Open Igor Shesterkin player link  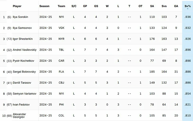[23, 39]
